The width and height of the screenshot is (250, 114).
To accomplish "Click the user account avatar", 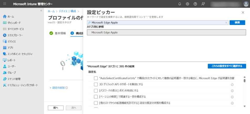I will (x=246, y=4).
